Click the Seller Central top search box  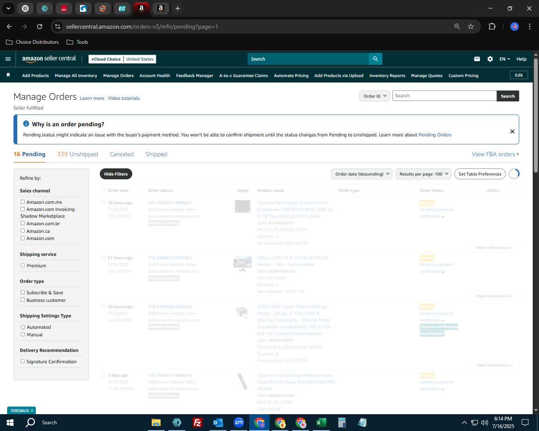tap(308, 59)
